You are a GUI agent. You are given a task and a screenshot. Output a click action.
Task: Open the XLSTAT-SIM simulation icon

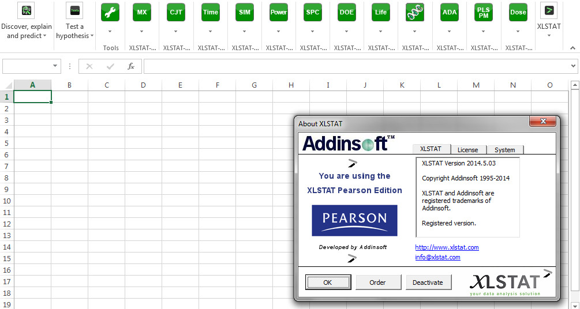245,12
